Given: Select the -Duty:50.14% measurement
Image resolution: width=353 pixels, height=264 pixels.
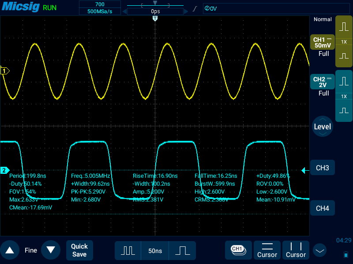Looking at the screenshot, I should coord(26,183).
